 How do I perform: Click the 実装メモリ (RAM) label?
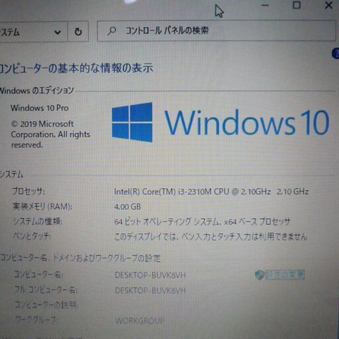tap(42, 207)
